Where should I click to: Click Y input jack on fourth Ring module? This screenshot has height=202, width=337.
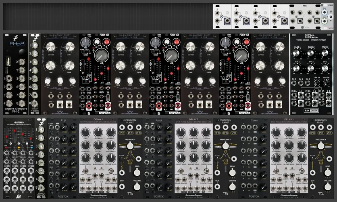(275, 21)
